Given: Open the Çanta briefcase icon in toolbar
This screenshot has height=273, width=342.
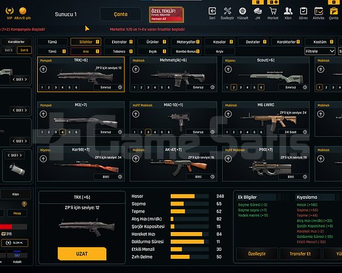Looking at the screenshot, I should pyautogui.click(x=334, y=11).
